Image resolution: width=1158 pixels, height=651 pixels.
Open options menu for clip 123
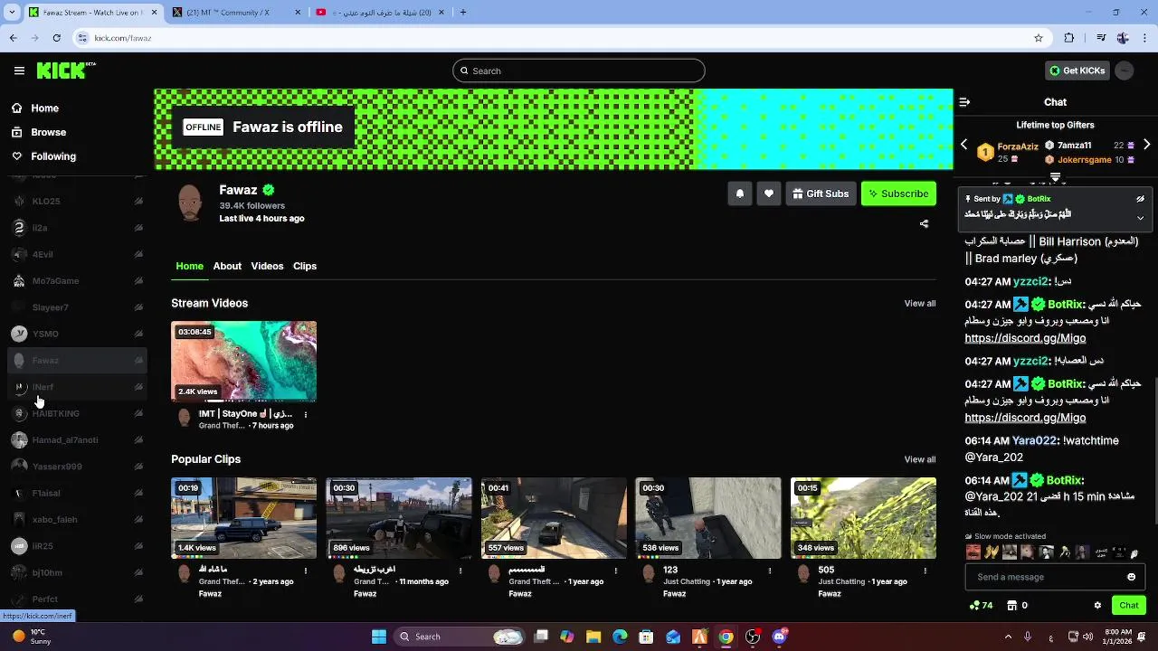coord(770,571)
